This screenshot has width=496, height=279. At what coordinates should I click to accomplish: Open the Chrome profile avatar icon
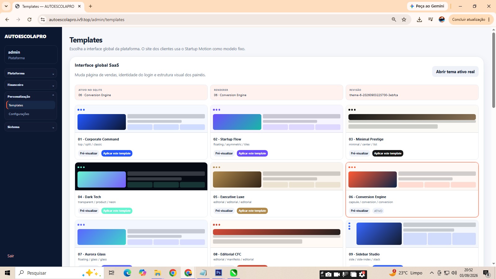tap(442, 20)
